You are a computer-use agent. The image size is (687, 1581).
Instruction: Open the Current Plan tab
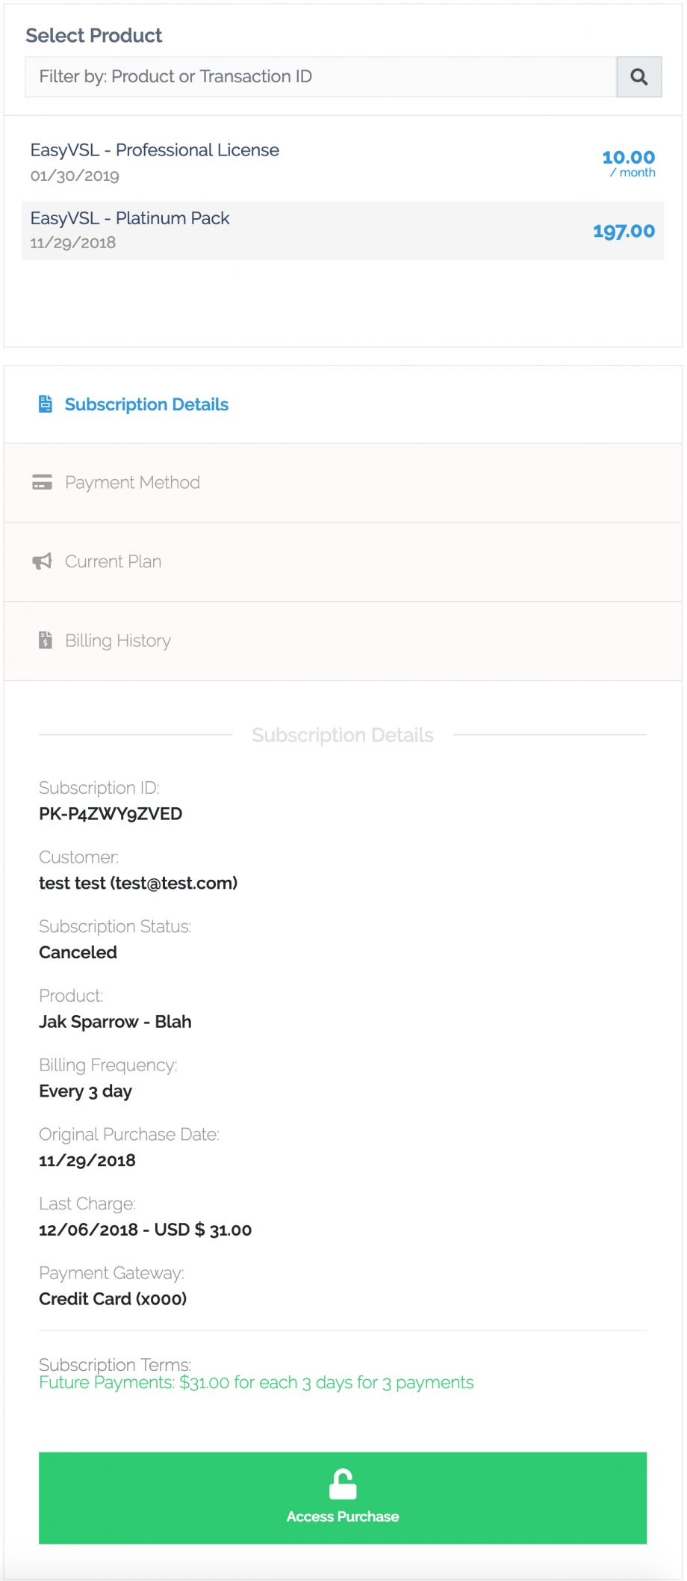[113, 561]
